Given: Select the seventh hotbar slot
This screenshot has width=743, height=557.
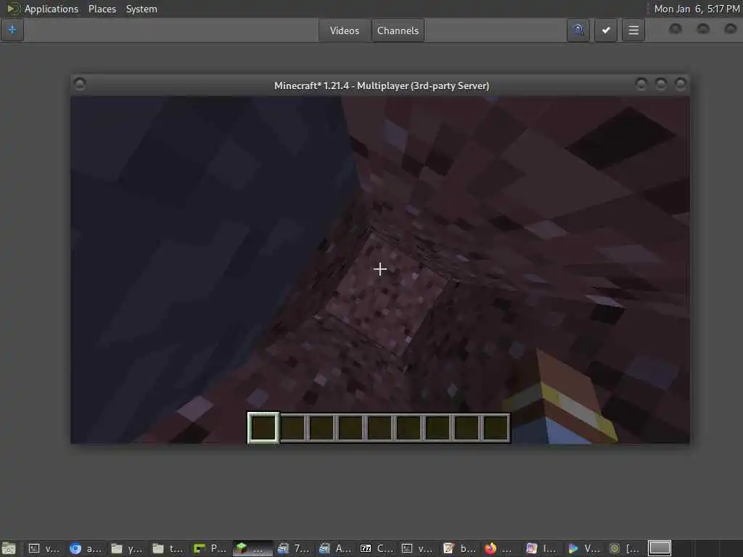Looking at the screenshot, I should tap(438, 428).
